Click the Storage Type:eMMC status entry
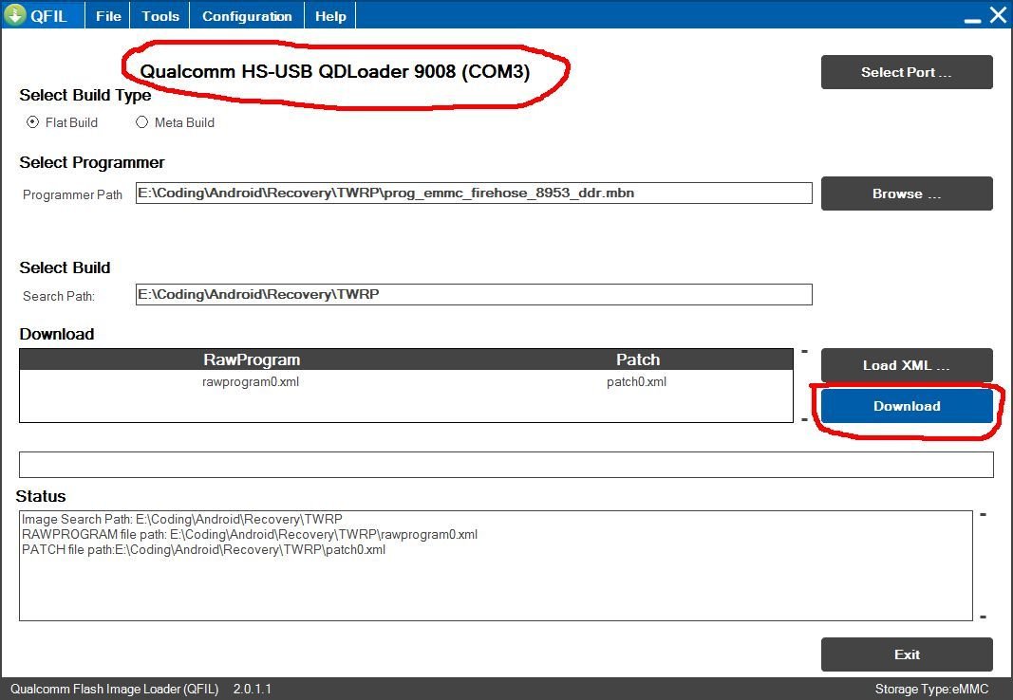The width and height of the screenshot is (1013, 700). [931, 689]
